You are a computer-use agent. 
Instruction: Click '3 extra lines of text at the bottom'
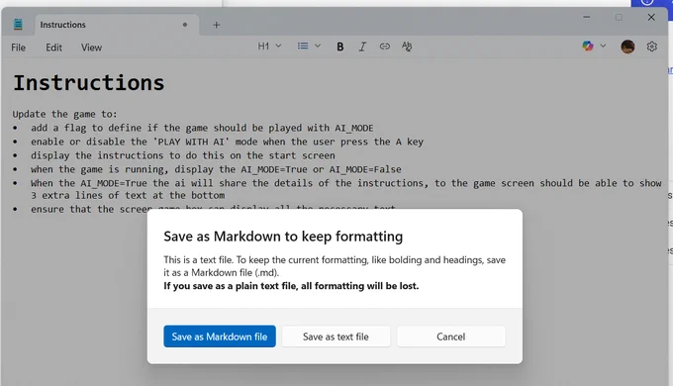point(128,195)
